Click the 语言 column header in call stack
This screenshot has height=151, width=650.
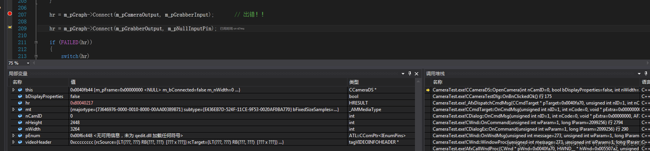[x=645, y=82]
